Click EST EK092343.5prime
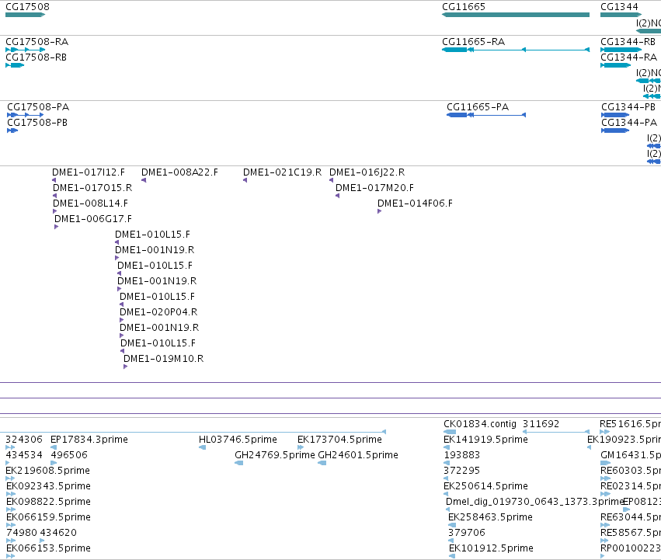Image resolution: width=661 pixels, height=560 pixels. [x=11, y=494]
